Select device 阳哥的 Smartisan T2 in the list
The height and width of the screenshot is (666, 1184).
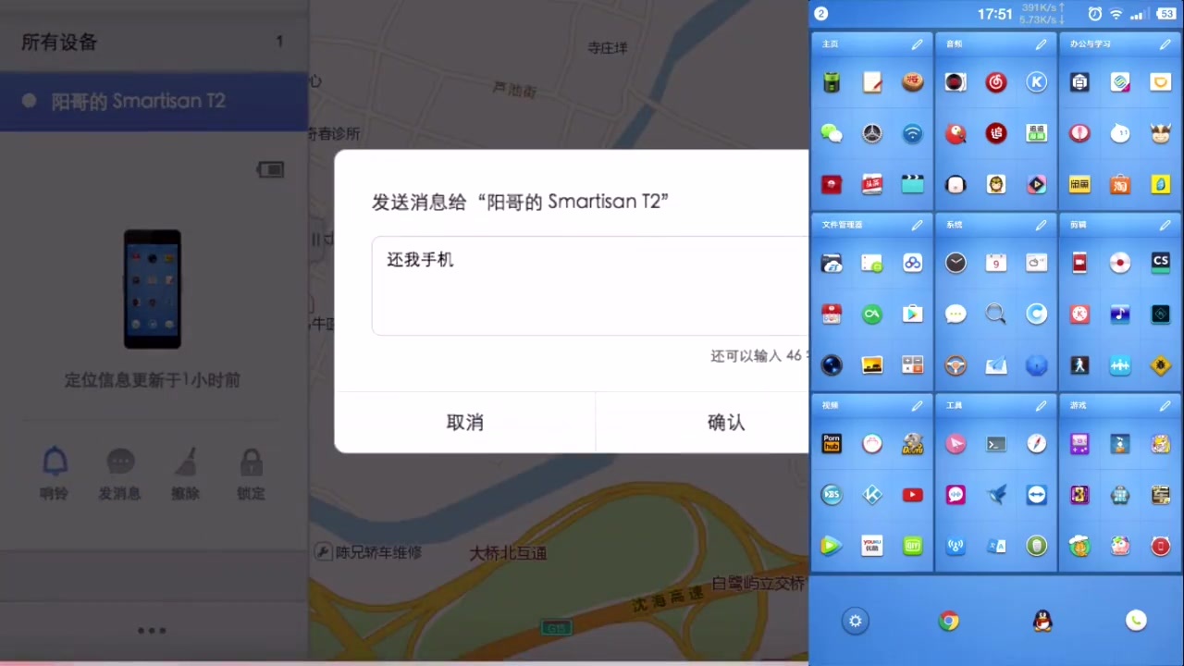pos(154,102)
